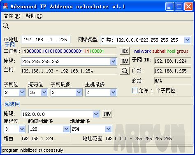The image size is (195, 155).
Task: Expand the 超级网最多 dropdown showing 128
Action: pos(67,129)
